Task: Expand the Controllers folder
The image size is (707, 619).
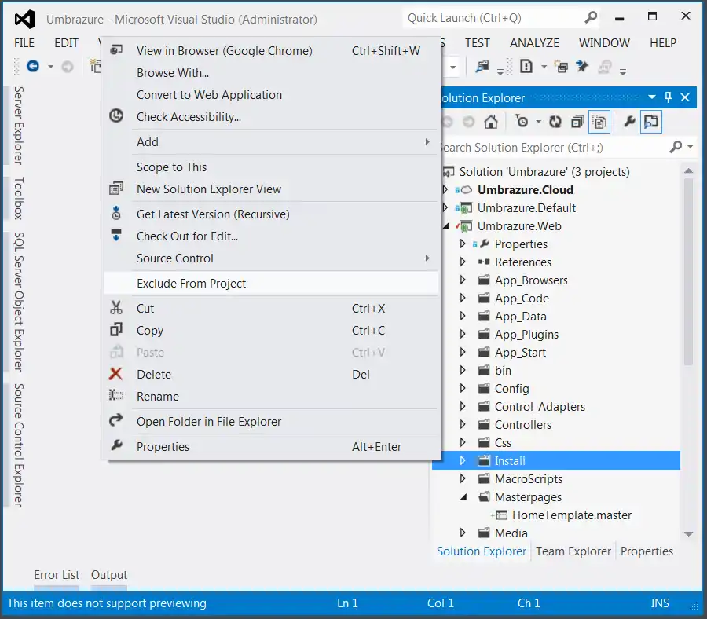Action: 463,424
